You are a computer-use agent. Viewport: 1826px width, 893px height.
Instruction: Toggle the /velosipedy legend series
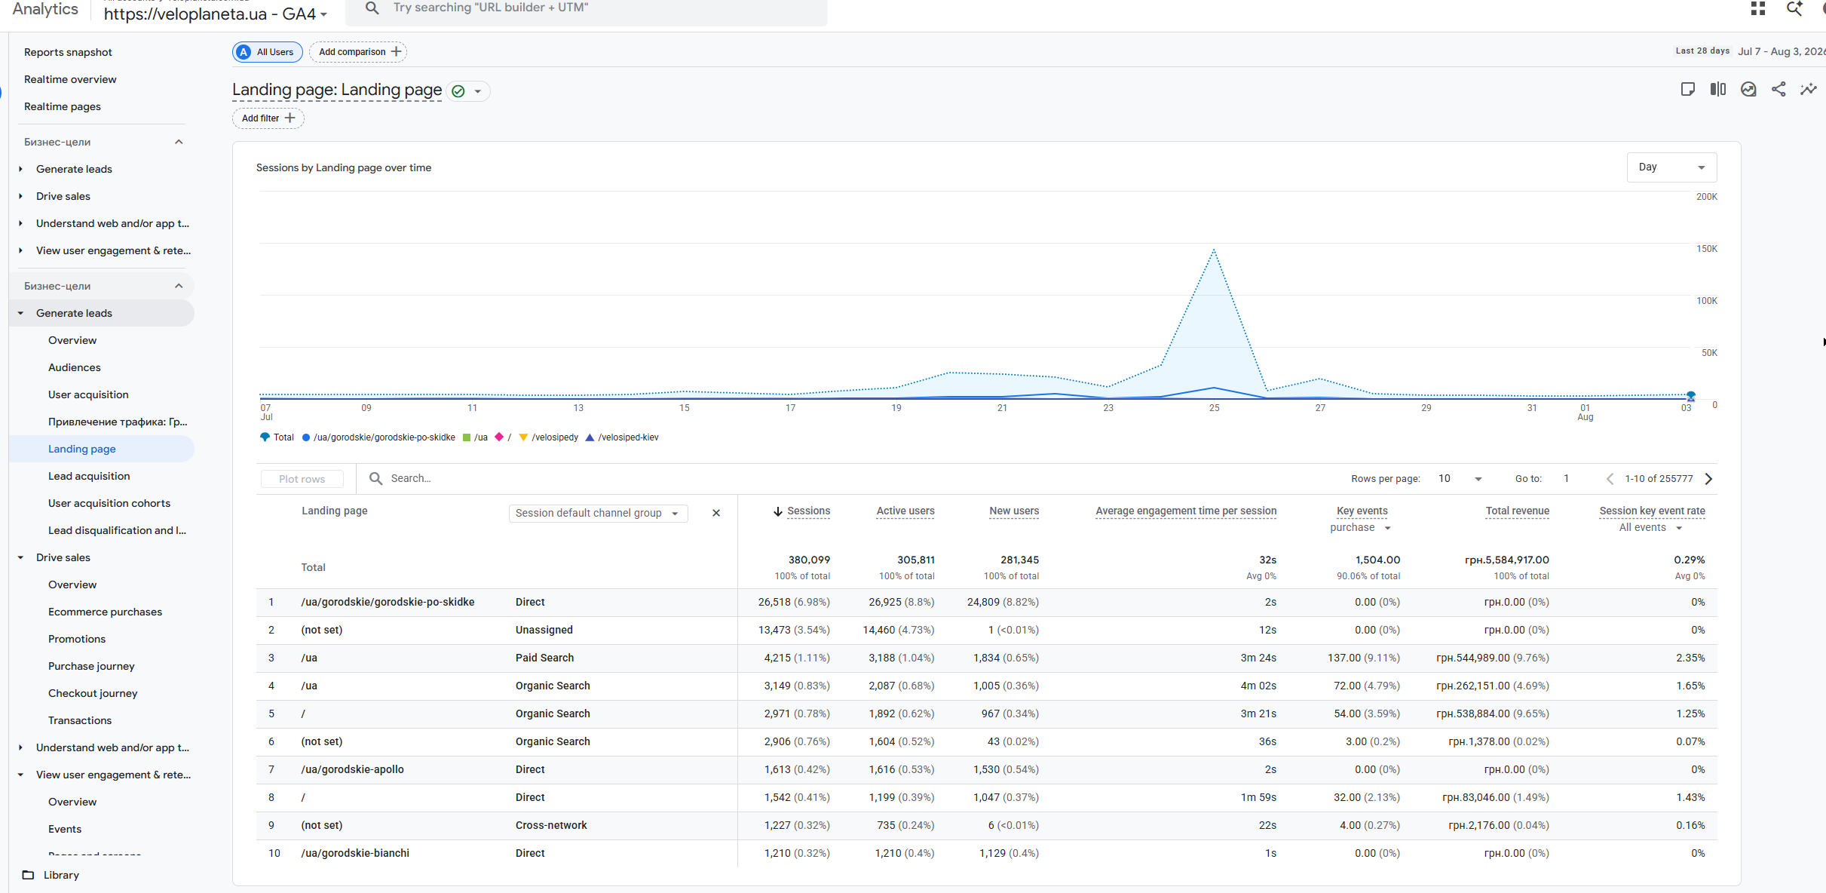549,437
